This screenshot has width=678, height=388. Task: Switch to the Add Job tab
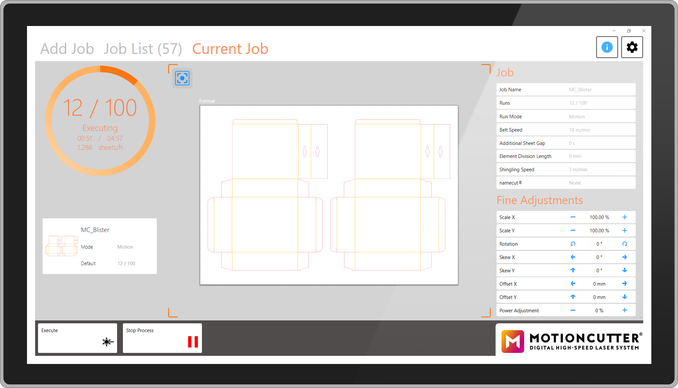coord(67,49)
